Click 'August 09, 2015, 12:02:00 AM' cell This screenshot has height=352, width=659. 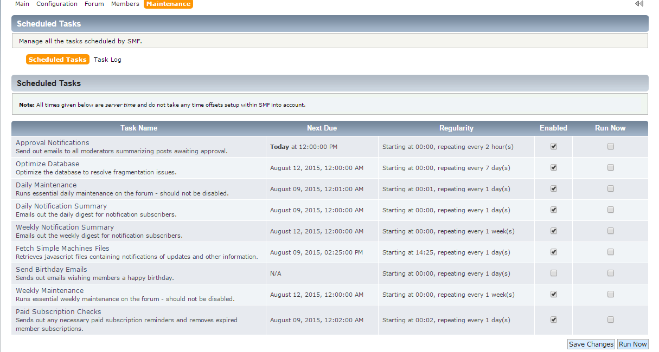[x=317, y=320]
